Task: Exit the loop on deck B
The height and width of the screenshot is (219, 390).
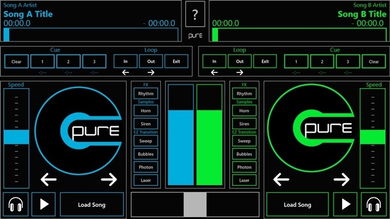Action: 265,61
